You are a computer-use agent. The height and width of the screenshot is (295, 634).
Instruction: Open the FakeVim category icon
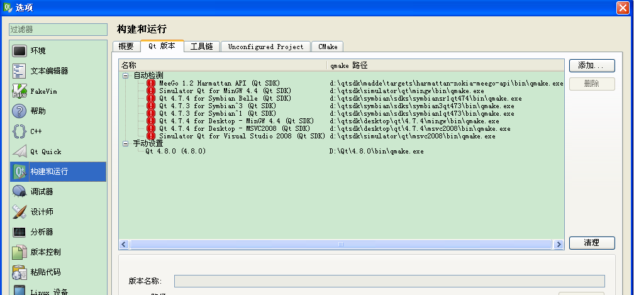coord(19,91)
